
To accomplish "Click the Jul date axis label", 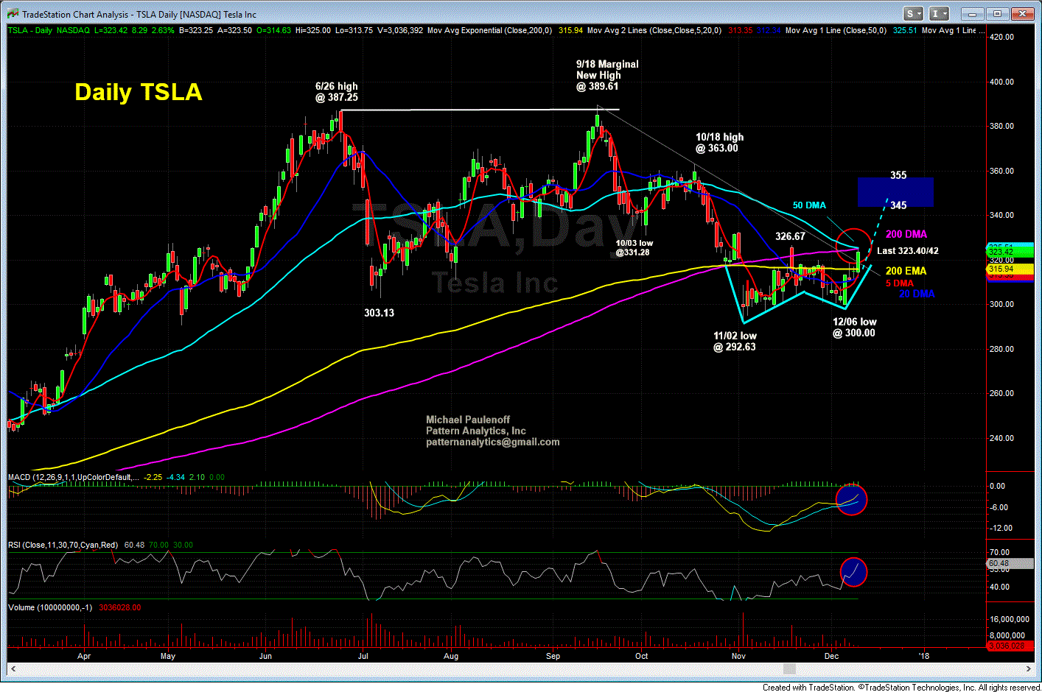I will tap(363, 656).
